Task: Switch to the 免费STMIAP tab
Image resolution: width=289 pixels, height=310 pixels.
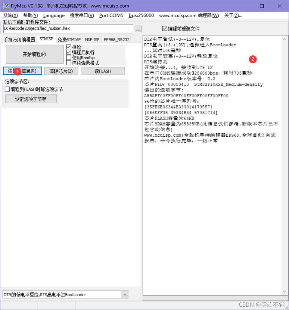Action: pyautogui.click(x=69, y=39)
